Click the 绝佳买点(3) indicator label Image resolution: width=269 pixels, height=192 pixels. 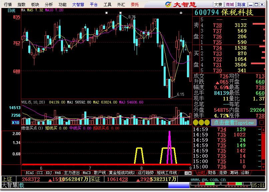[32, 128]
